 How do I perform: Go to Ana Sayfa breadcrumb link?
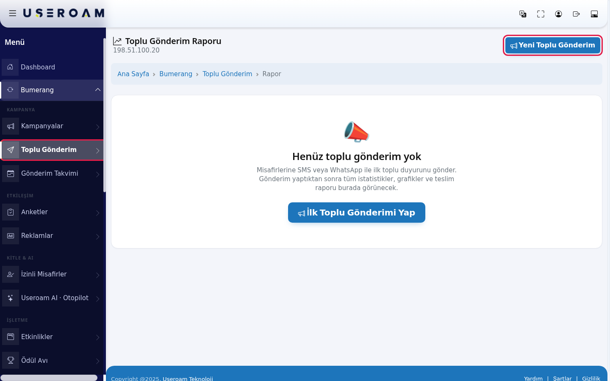pyautogui.click(x=133, y=74)
